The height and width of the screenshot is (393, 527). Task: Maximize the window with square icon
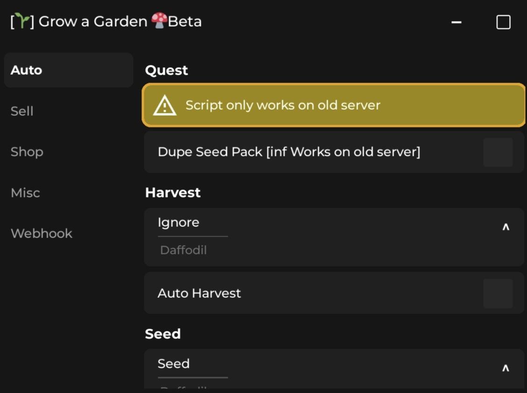(x=503, y=22)
